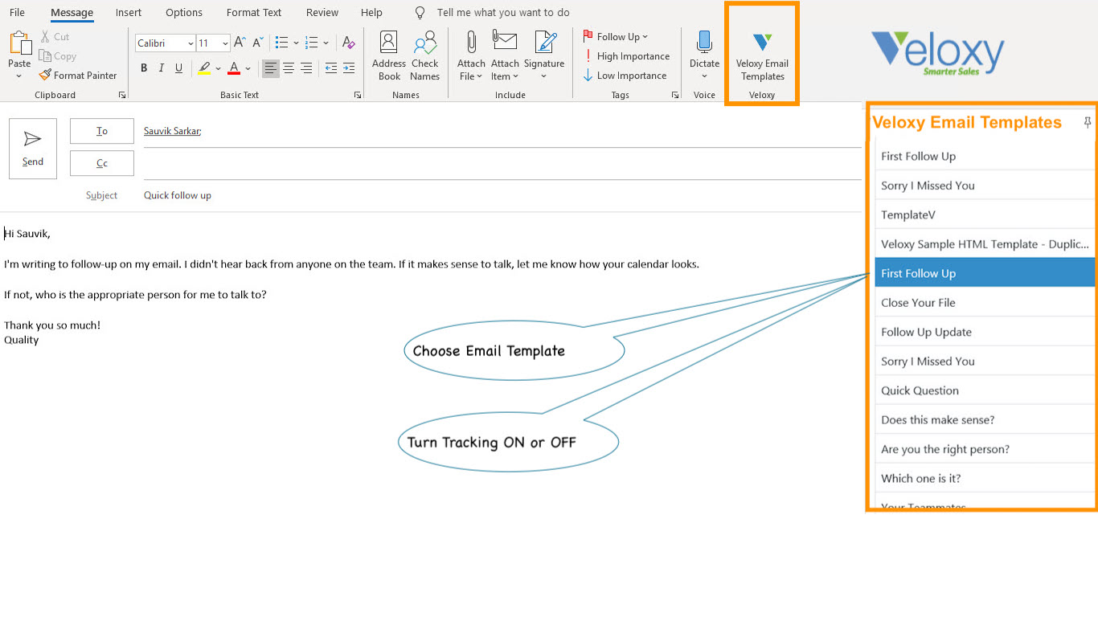Switch to the Review tab
1098x617 pixels.
click(x=322, y=13)
